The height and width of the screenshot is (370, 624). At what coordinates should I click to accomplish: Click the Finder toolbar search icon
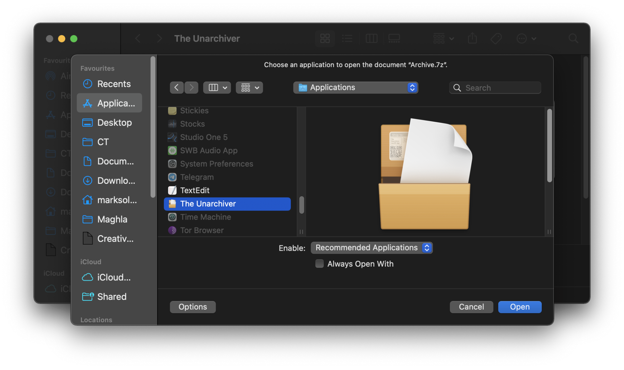tap(573, 39)
